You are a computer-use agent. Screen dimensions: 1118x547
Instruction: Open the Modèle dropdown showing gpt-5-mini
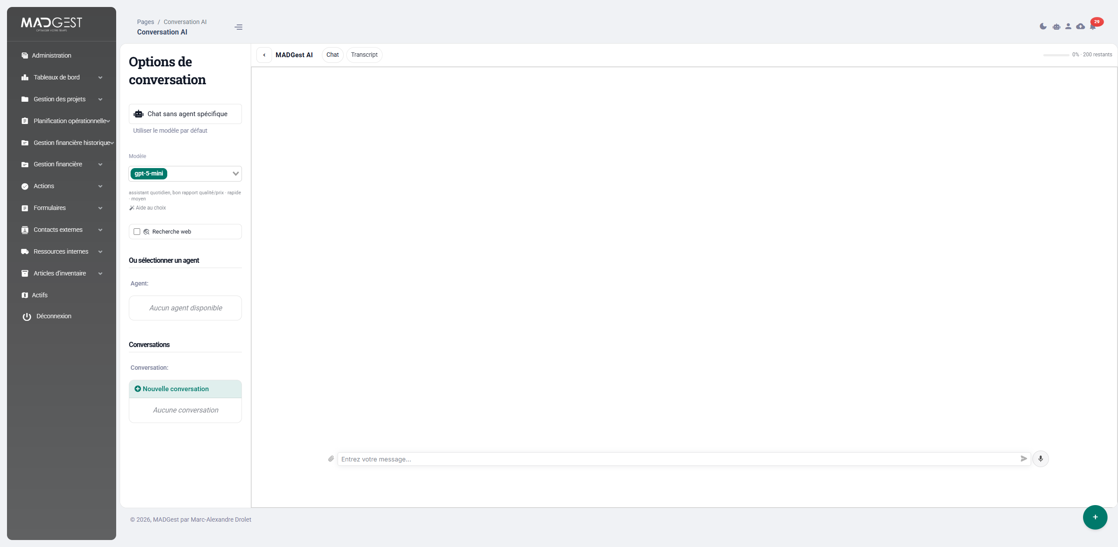click(185, 173)
